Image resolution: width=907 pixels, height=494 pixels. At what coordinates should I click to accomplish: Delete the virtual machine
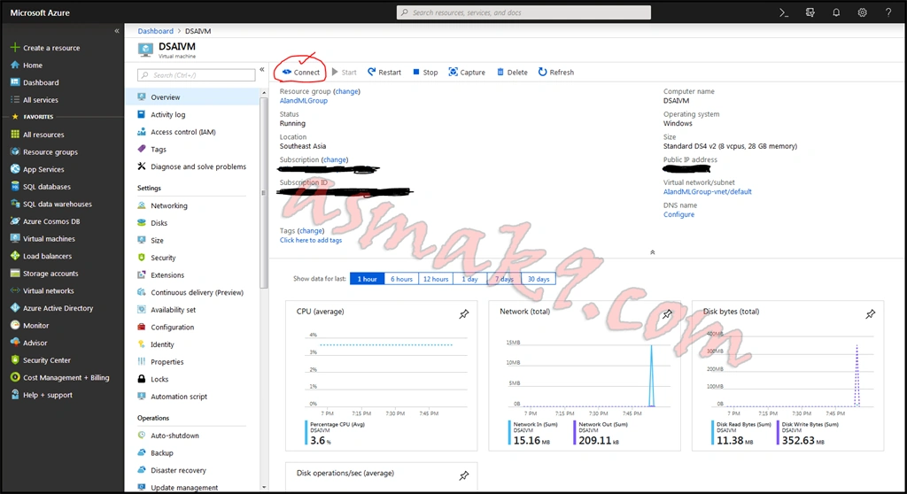pyautogui.click(x=512, y=73)
